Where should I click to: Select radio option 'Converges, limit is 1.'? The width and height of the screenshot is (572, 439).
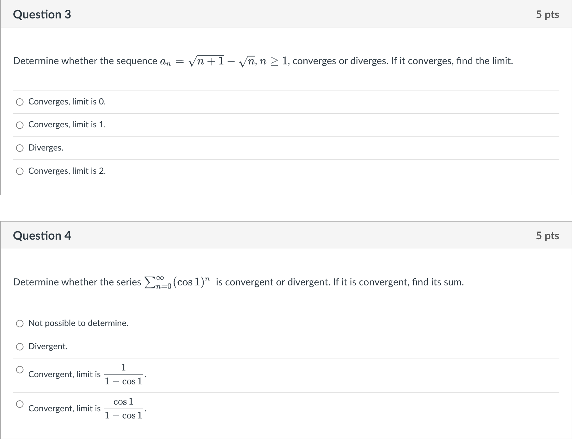coord(19,125)
